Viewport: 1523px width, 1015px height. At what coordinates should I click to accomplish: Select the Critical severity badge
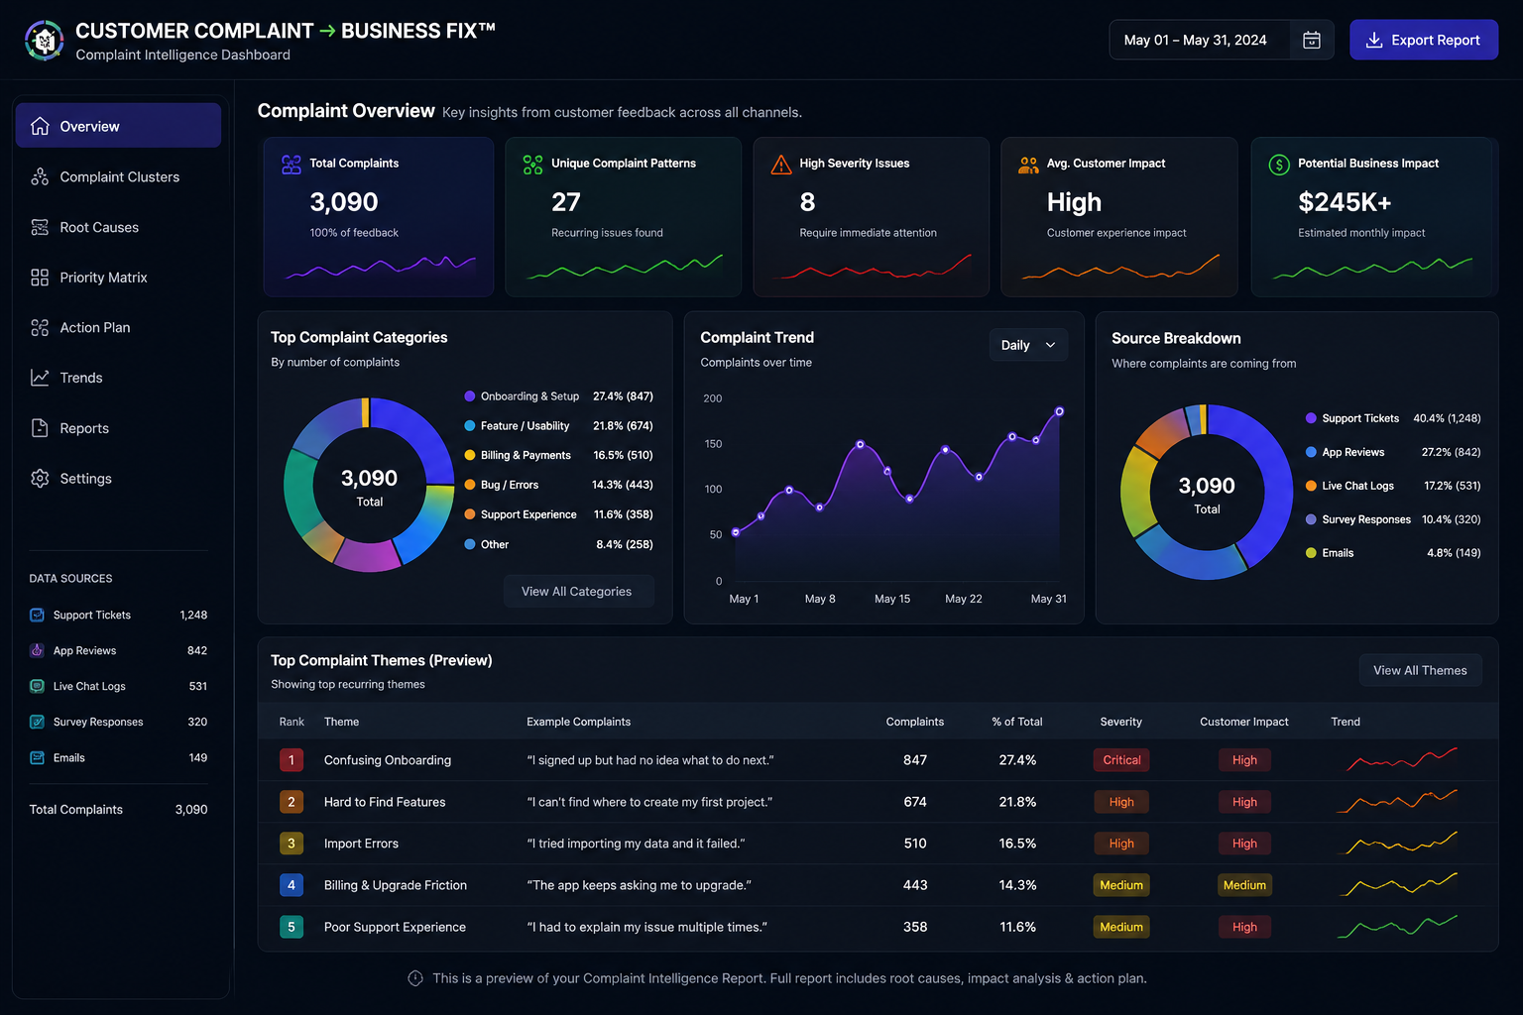[x=1121, y=760]
